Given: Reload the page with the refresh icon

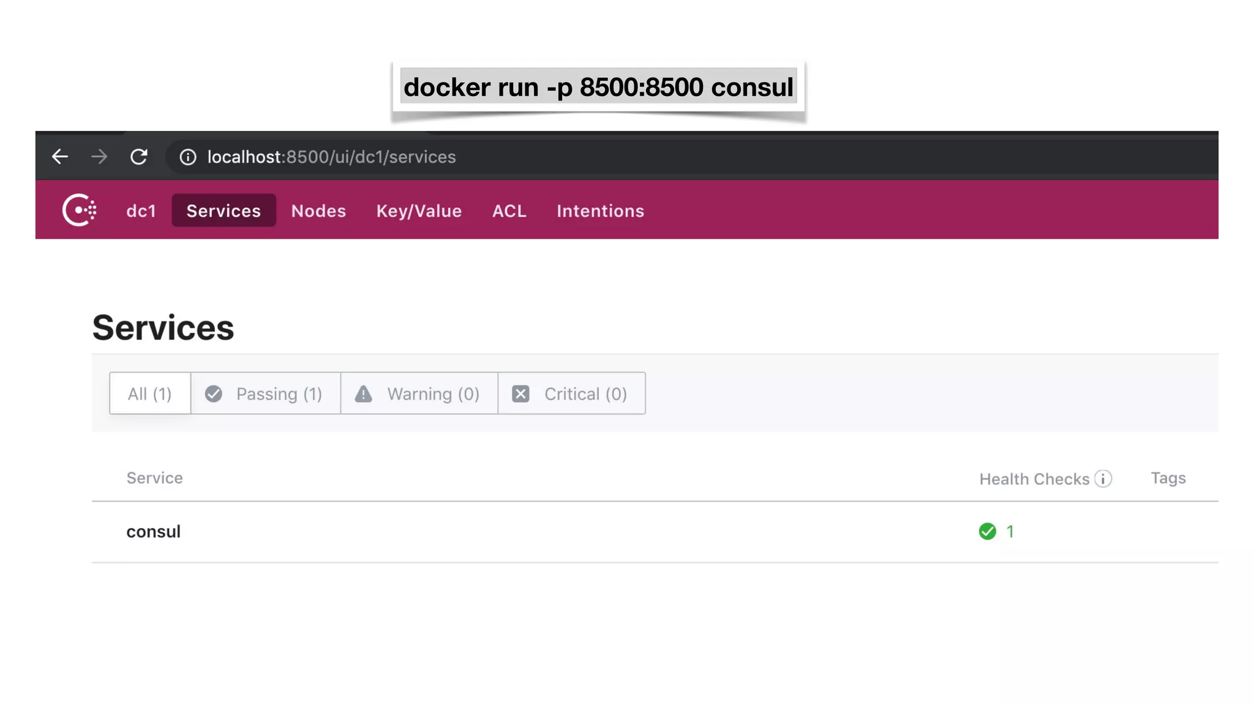Looking at the screenshot, I should pos(139,157).
